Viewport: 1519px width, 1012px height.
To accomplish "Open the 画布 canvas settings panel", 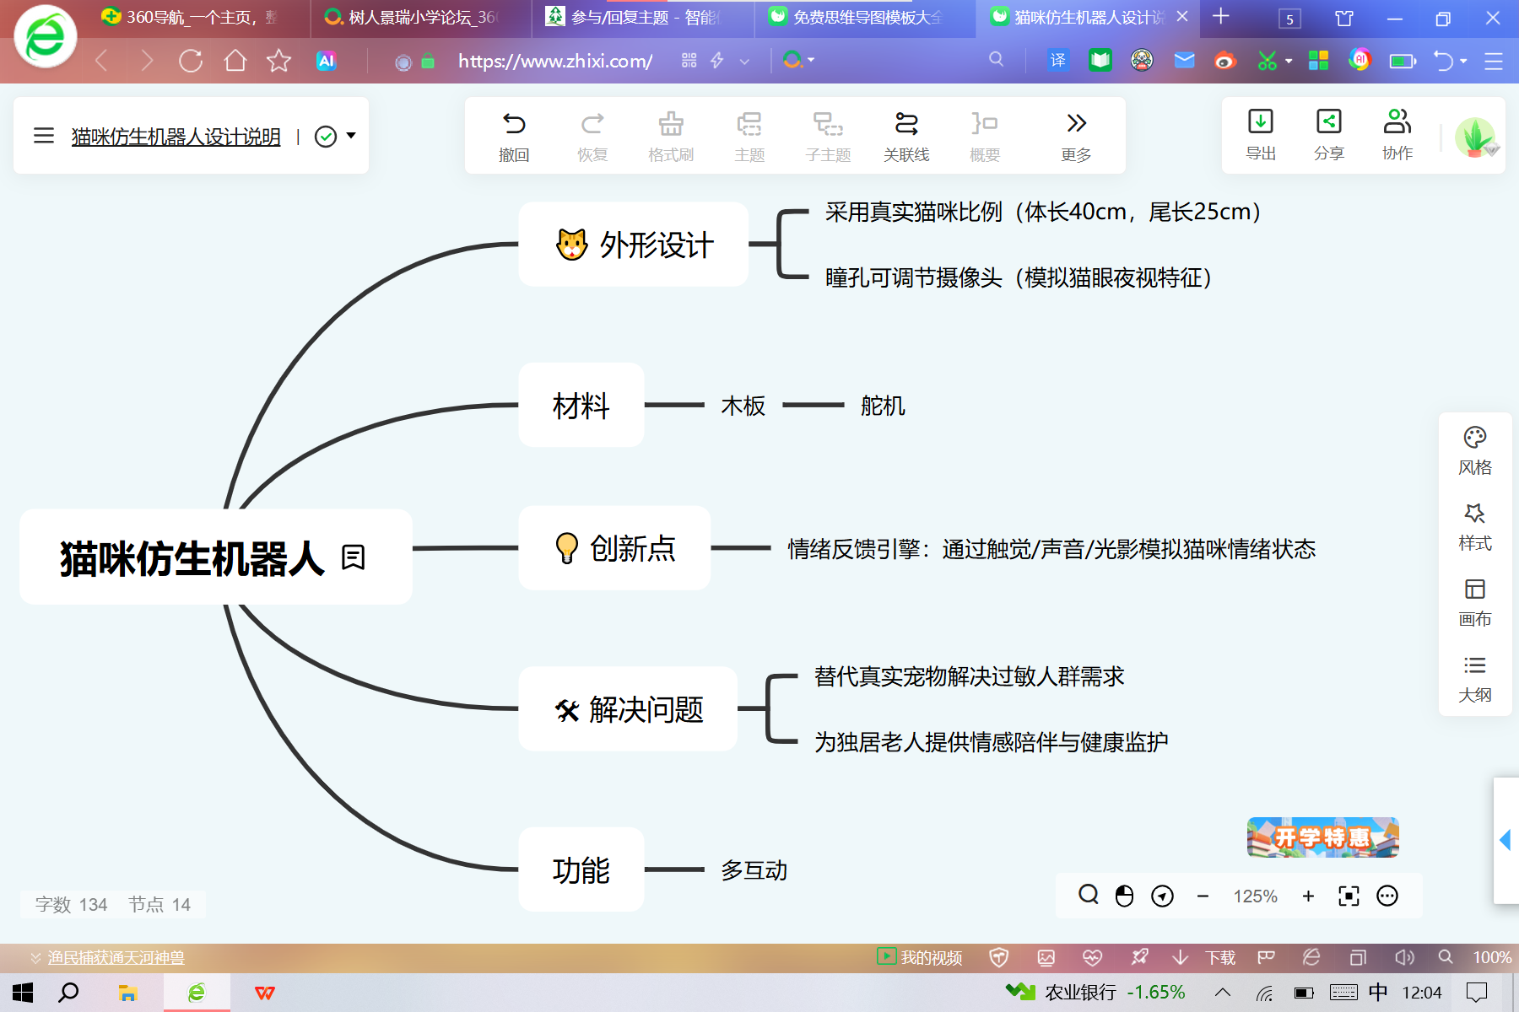I will 1475,603.
